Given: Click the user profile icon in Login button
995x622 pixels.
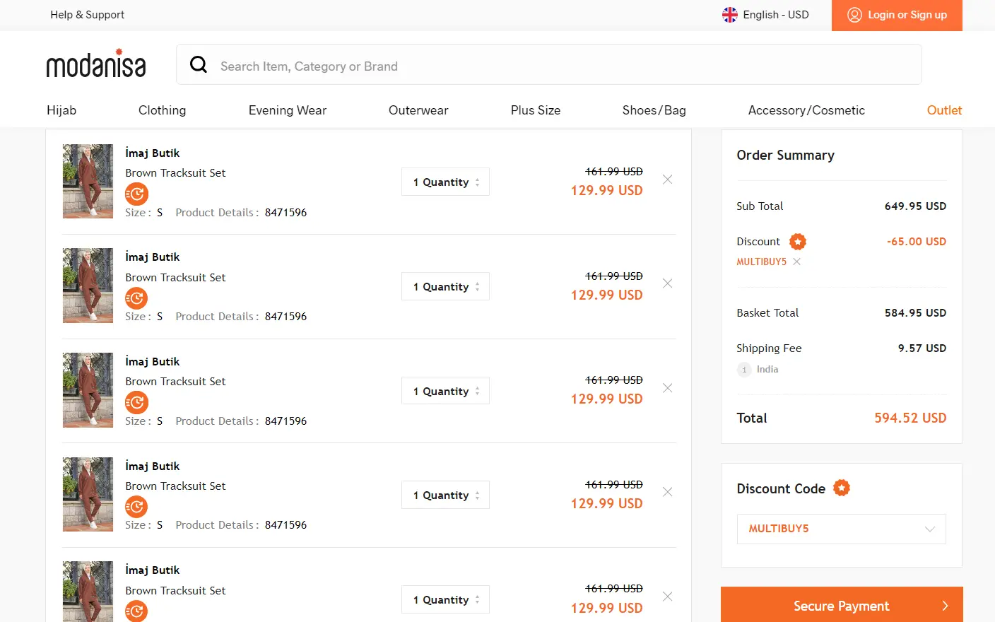Looking at the screenshot, I should (854, 15).
